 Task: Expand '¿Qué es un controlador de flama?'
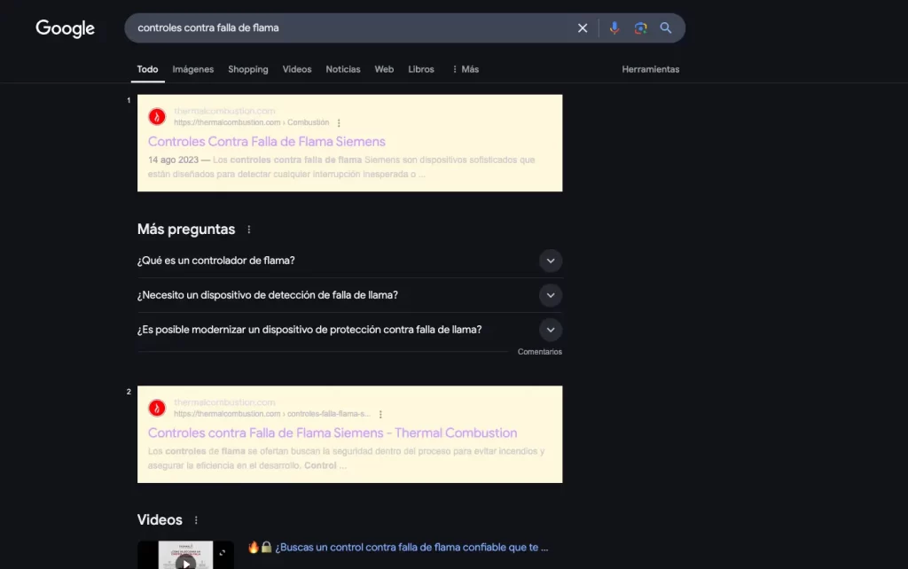coord(551,261)
